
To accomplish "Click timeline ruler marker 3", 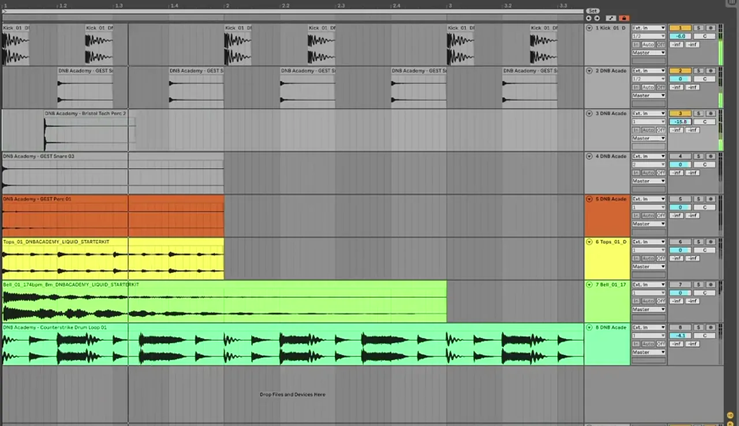I will 450,5.
